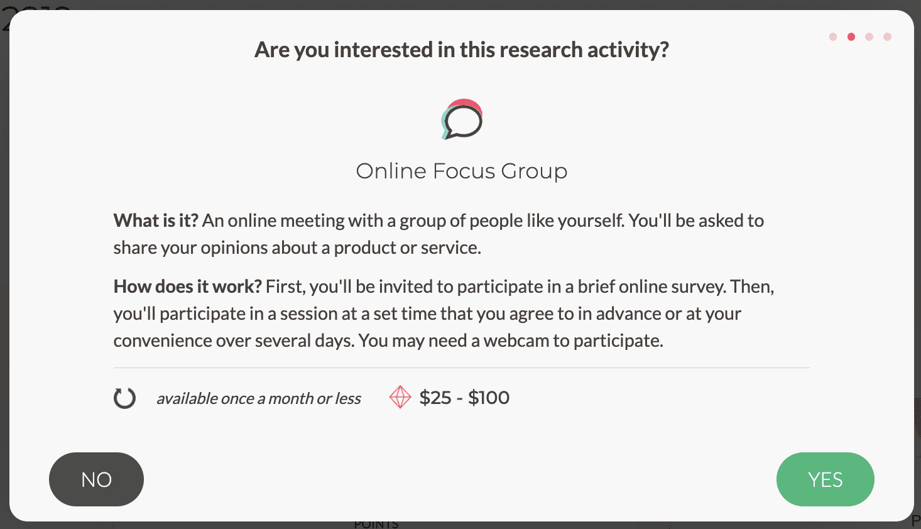Select the circular arrow frequency icon
Screen dimensions: 921x529
point(124,398)
